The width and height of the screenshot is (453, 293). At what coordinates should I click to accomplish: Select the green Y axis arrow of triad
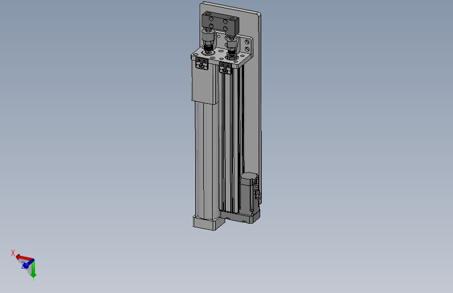point(33,270)
